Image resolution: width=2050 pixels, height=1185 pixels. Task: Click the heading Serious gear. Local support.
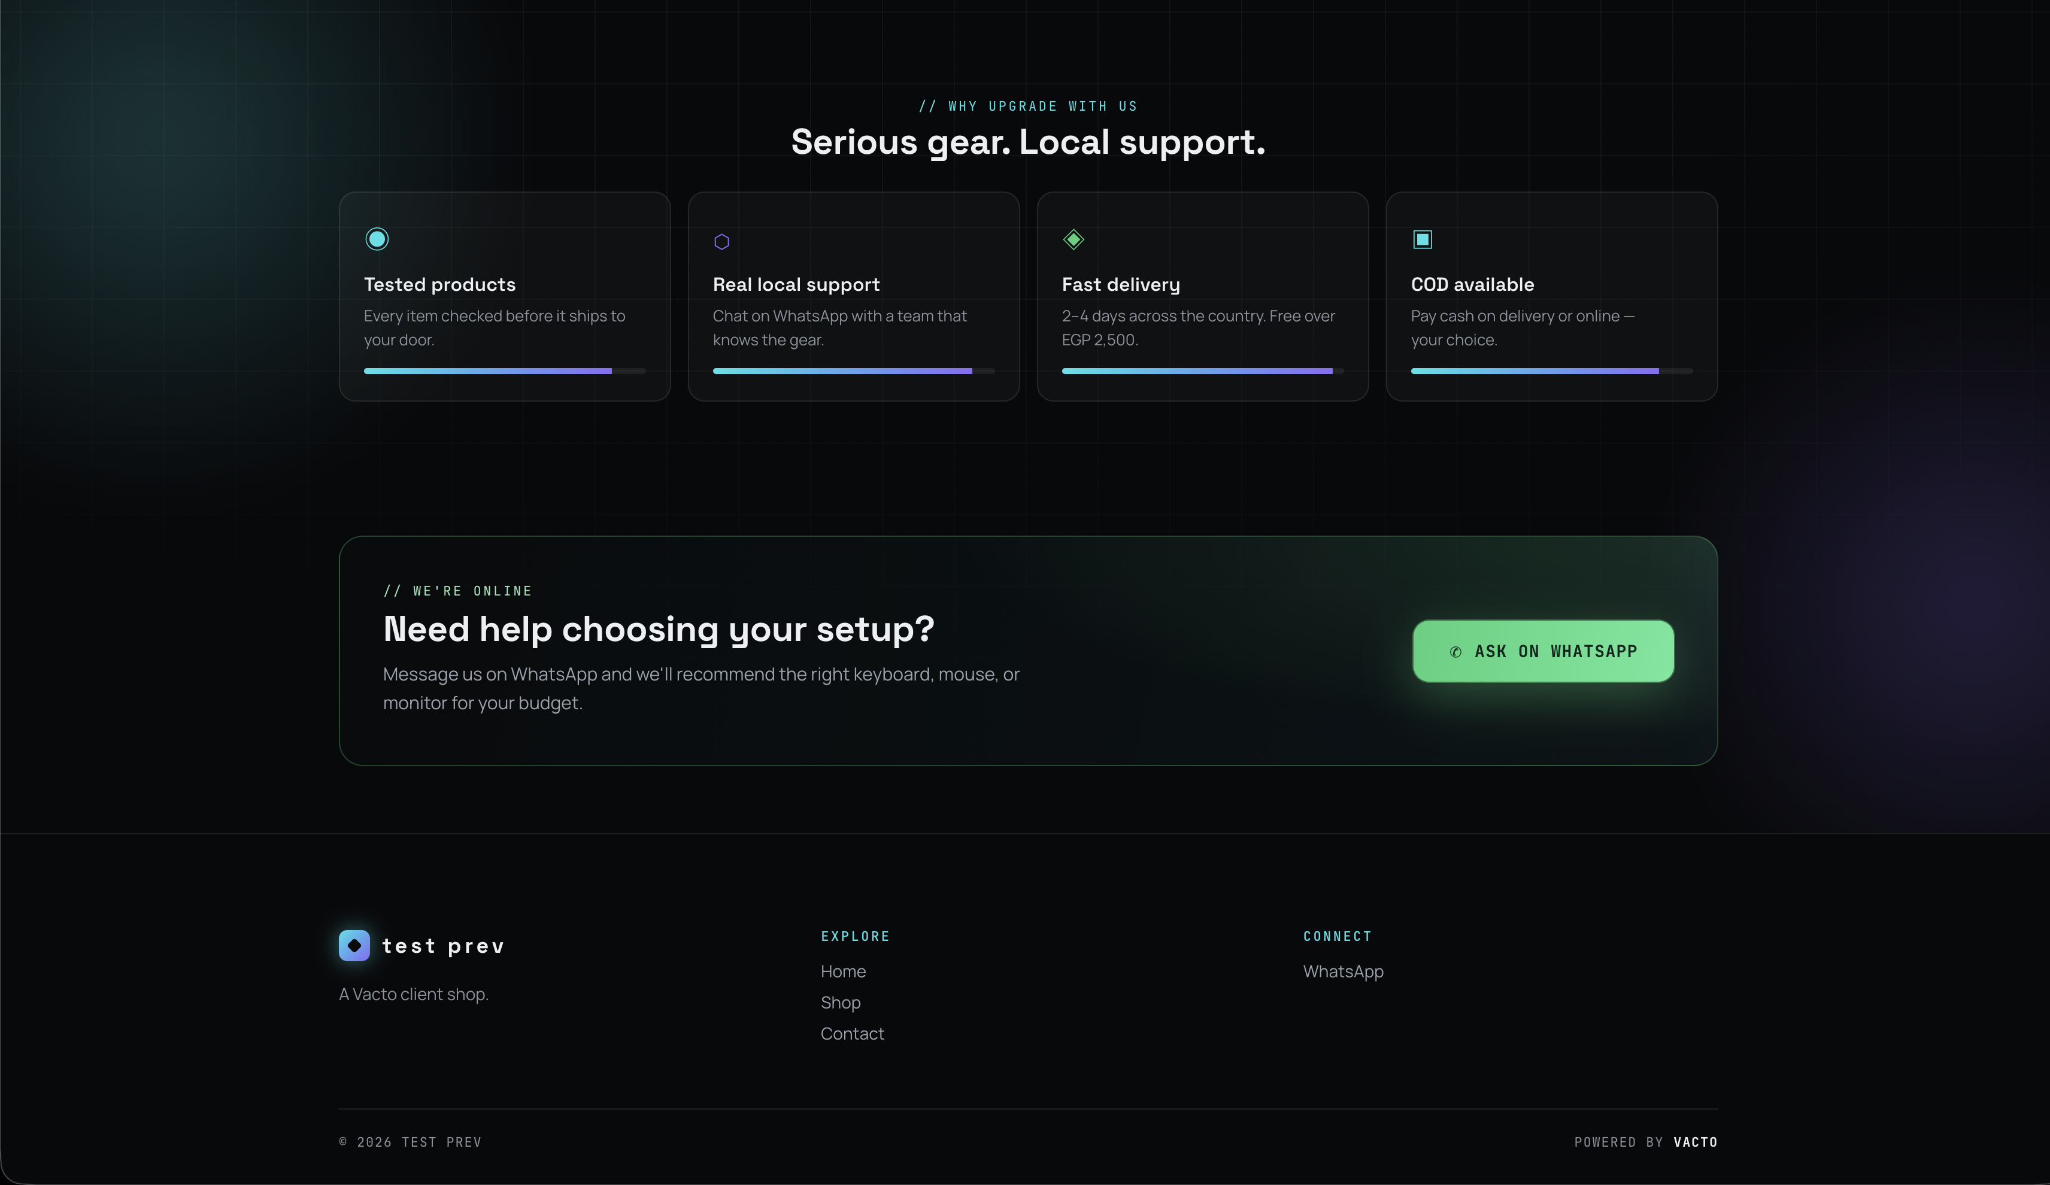tap(1028, 142)
